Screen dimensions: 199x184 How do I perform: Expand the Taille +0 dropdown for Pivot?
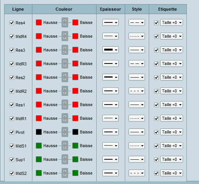(172, 132)
